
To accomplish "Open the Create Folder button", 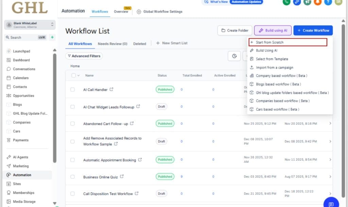I will 234,30.
